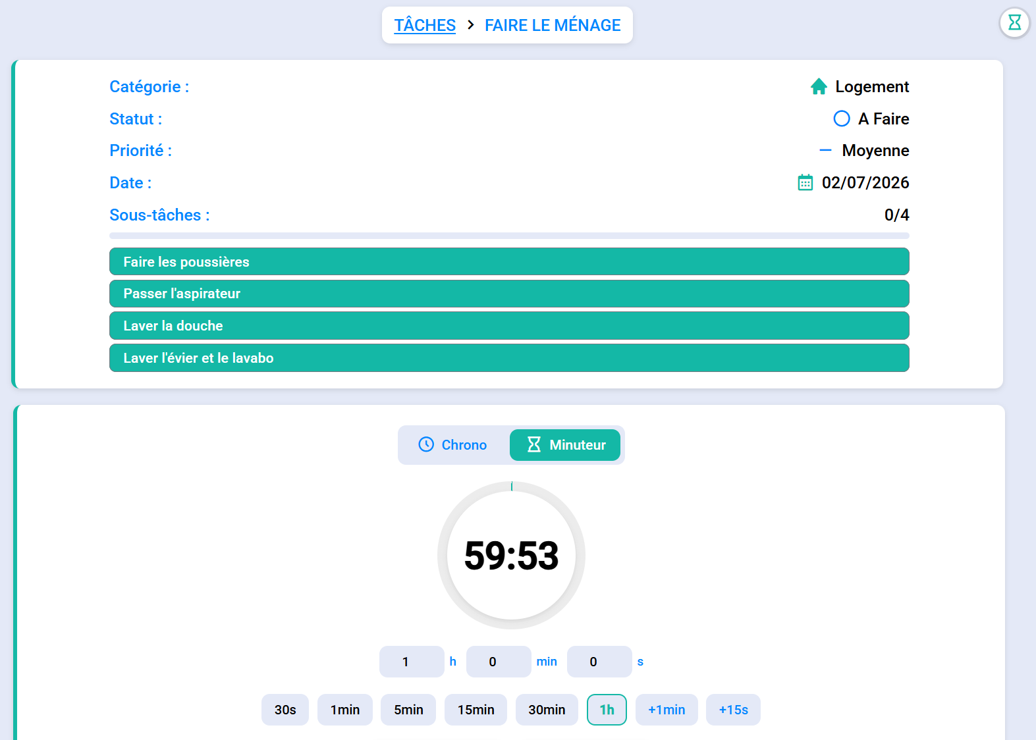
Task: Click the Date label
Action: click(130, 182)
